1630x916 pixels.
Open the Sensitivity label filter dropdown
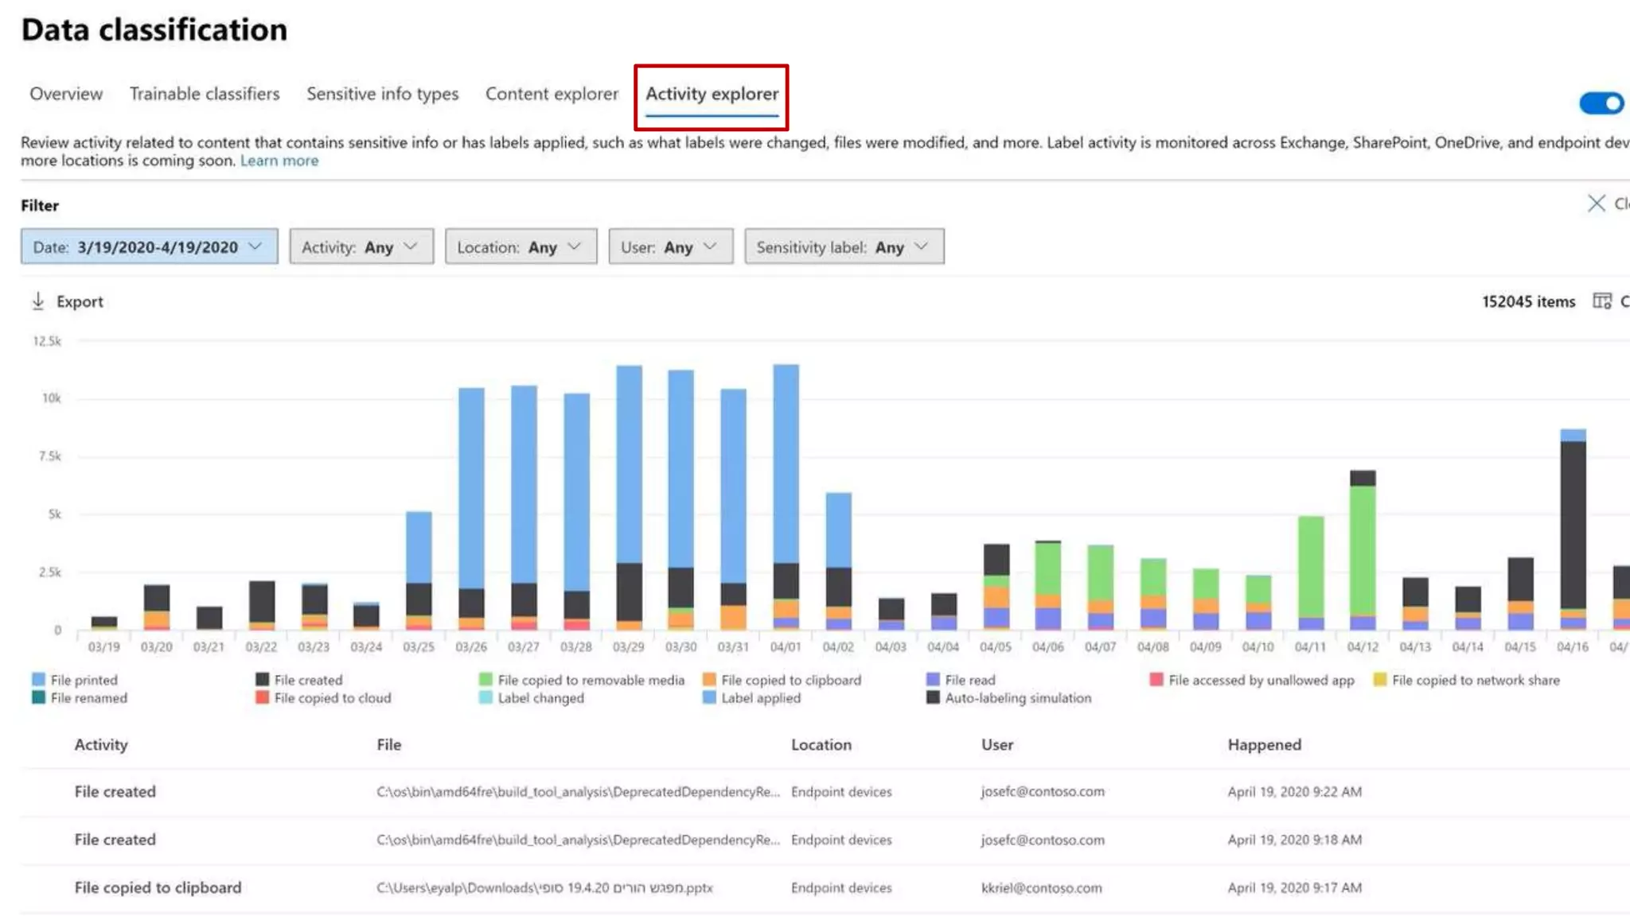pyautogui.click(x=844, y=247)
